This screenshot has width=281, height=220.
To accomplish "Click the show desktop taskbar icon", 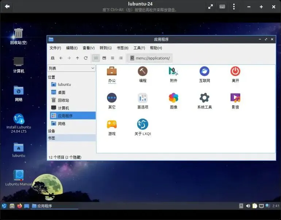I will click(27, 206).
